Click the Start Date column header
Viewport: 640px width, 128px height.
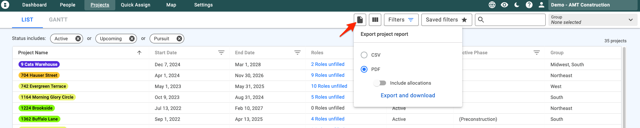click(x=166, y=53)
